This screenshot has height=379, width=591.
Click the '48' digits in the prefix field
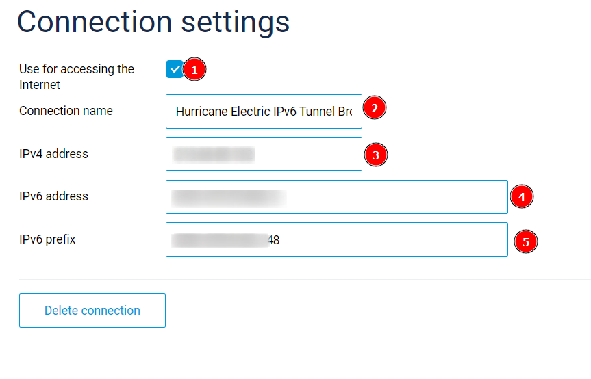click(x=274, y=240)
